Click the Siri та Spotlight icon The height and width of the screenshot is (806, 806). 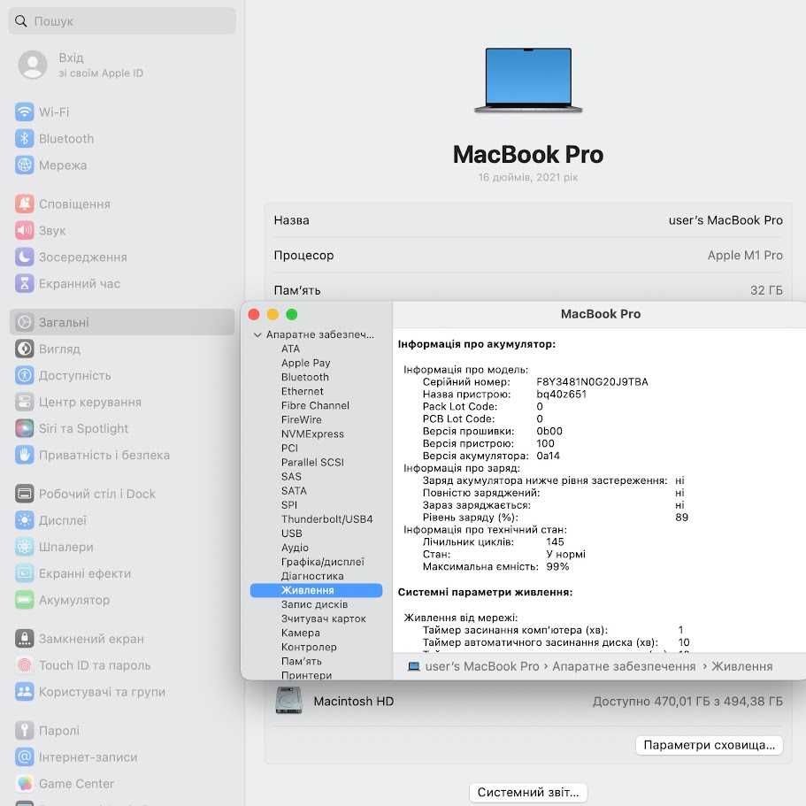click(x=24, y=428)
